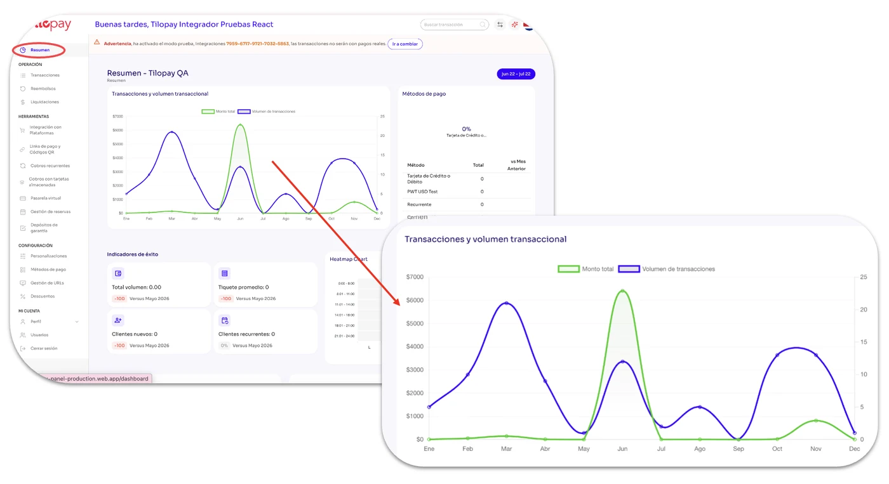Open Cobros con tarjetas almacenadas icon
The image size is (889, 484).
coord(22,182)
